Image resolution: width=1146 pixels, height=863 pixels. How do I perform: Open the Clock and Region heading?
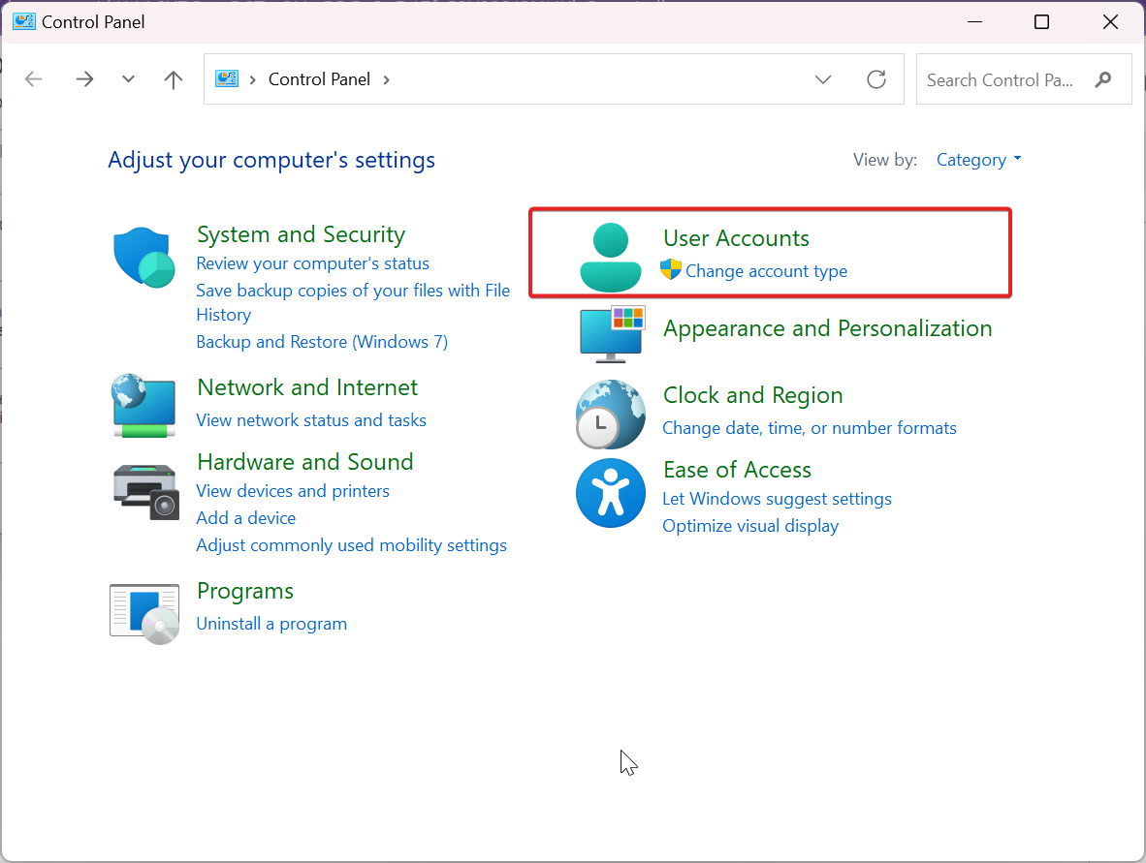(752, 395)
